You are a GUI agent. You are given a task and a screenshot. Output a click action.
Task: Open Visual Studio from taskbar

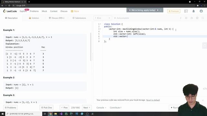pyautogui.click(x=61, y=114)
